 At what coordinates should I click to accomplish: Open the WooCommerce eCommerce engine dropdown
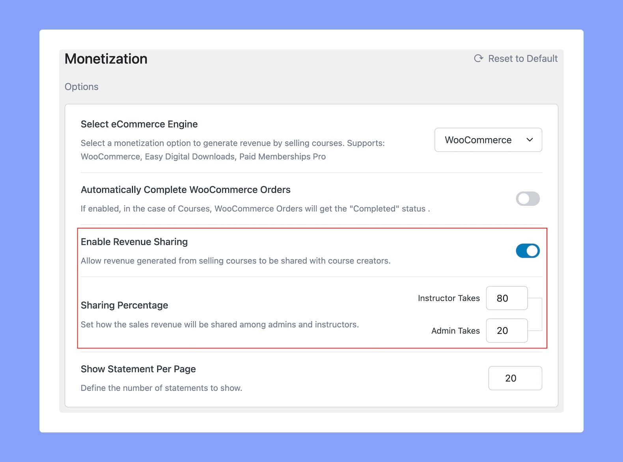pyautogui.click(x=488, y=140)
